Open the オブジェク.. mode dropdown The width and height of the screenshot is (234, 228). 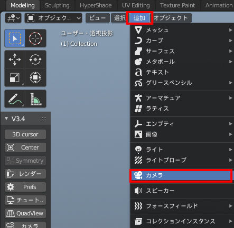pyautogui.click(x=53, y=18)
